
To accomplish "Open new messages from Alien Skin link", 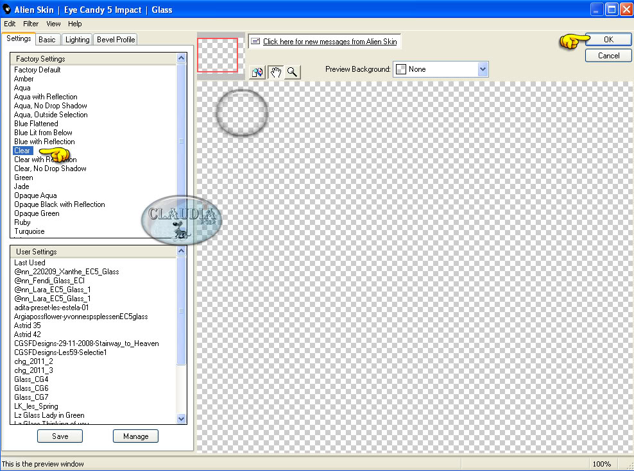I will click(330, 41).
